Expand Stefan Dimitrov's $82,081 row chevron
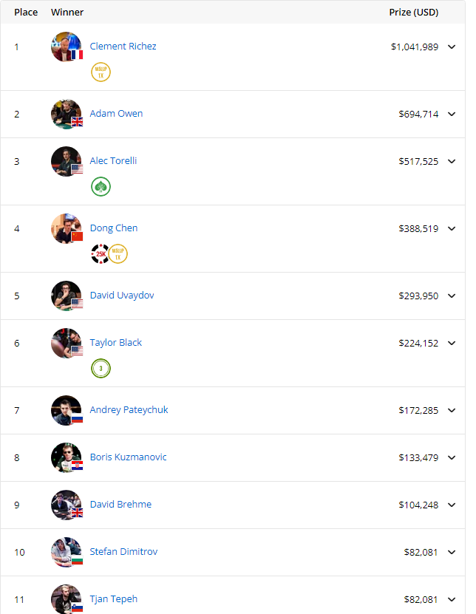This screenshot has width=476, height=614. coord(452,552)
